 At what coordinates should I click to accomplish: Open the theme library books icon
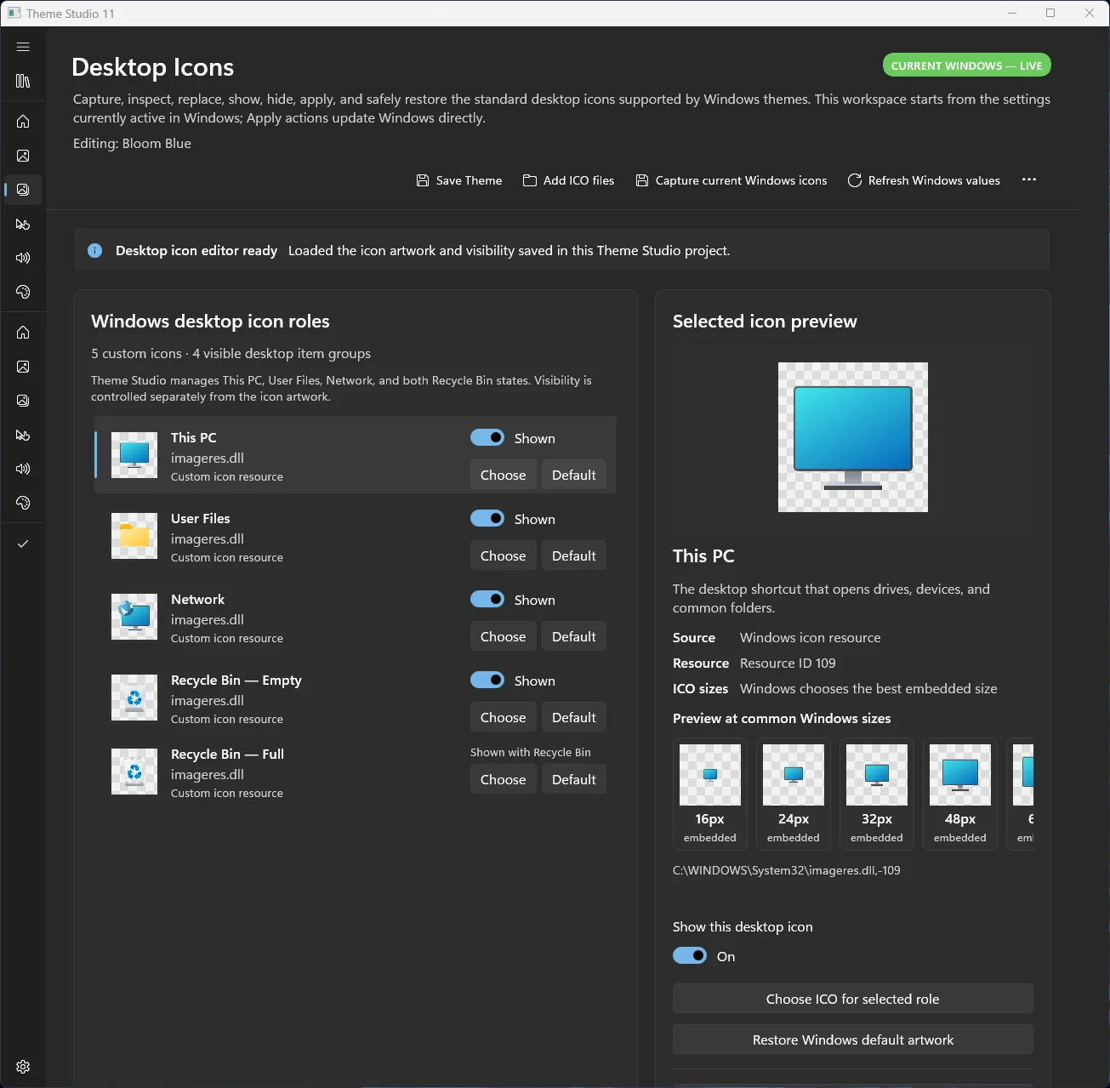coord(23,81)
